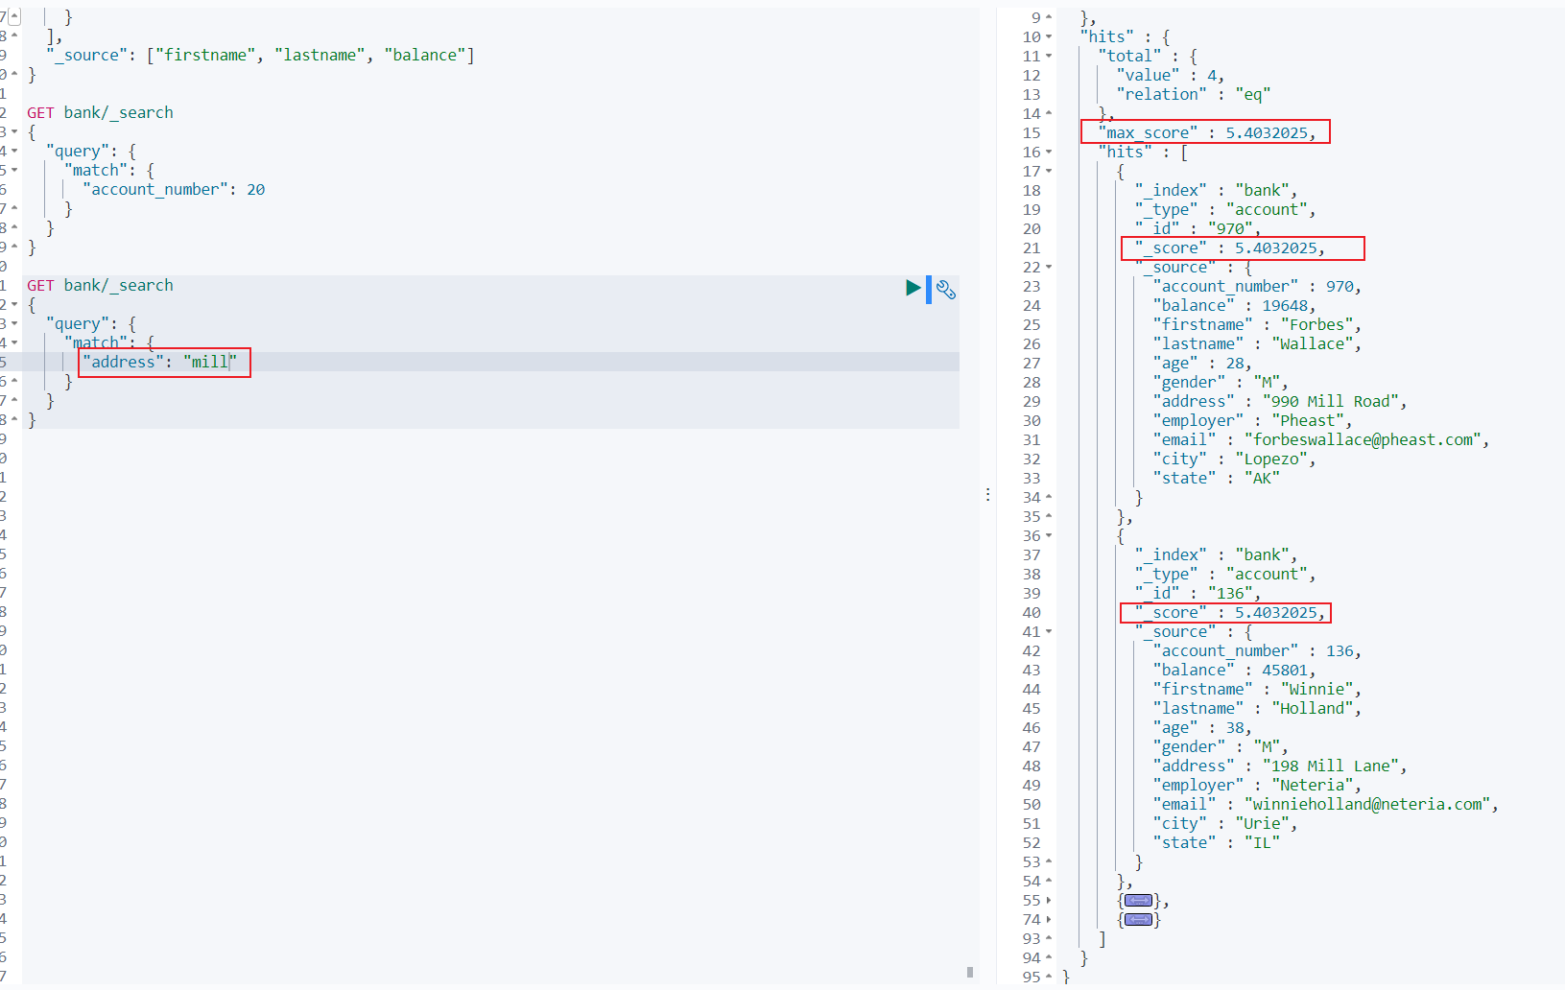Click the "_source" array line with "firstname", "lastname", "balance"
Viewport: 1565px width, 990px height.
(x=260, y=55)
